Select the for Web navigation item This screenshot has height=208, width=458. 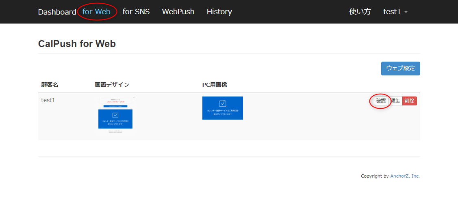96,12
